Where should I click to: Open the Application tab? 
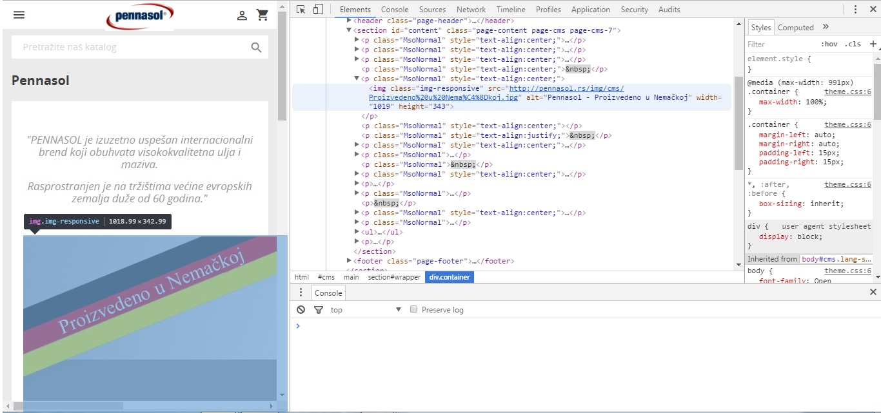click(590, 9)
